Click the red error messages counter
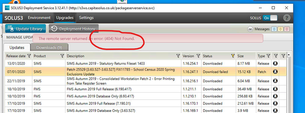The image size is (305, 113). tap(287, 29)
